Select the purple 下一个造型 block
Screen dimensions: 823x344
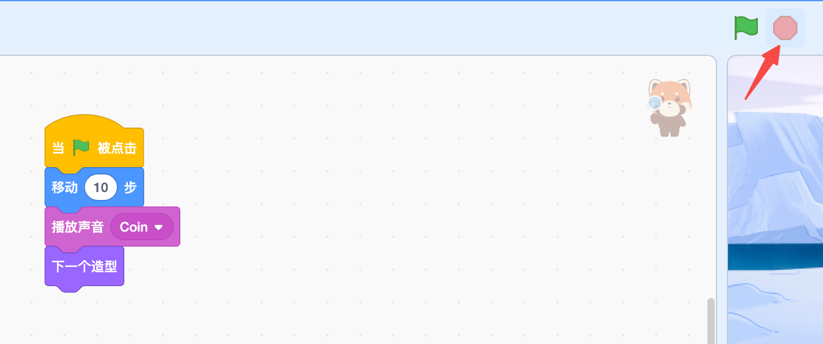[84, 267]
